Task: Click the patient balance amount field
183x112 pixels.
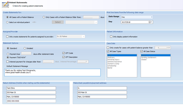Action: (163, 48)
